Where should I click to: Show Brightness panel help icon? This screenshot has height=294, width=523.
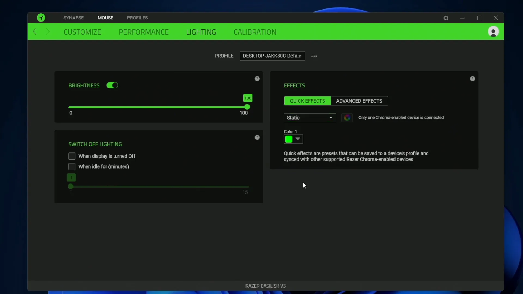pyautogui.click(x=257, y=79)
